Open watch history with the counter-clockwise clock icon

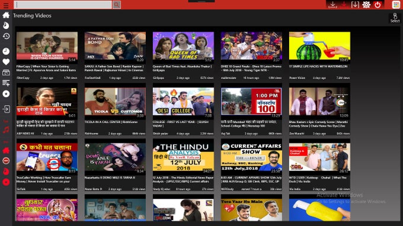coord(6,36)
